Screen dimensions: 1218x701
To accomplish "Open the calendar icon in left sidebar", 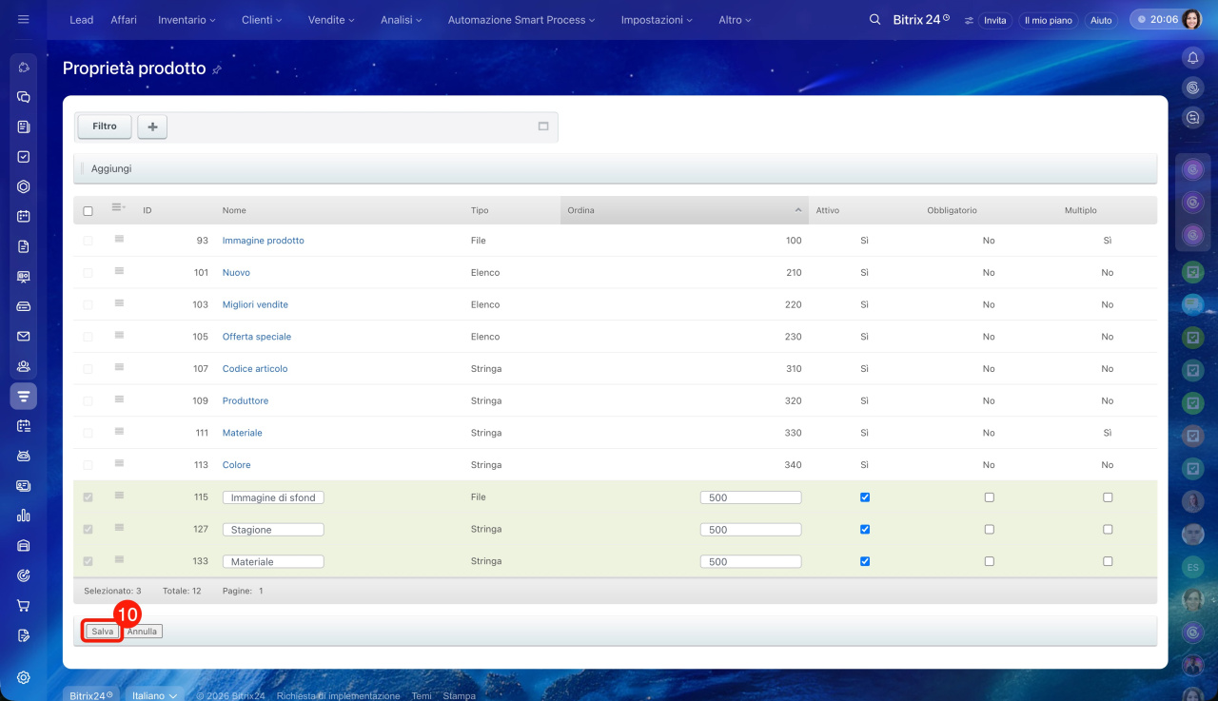I will tap(24, 216).
